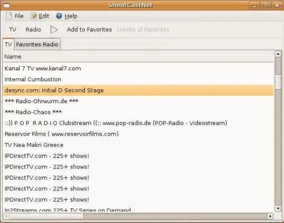Click the Edit menu pencil icon
This screenshot has width=284, height=223.
[34, 16]
